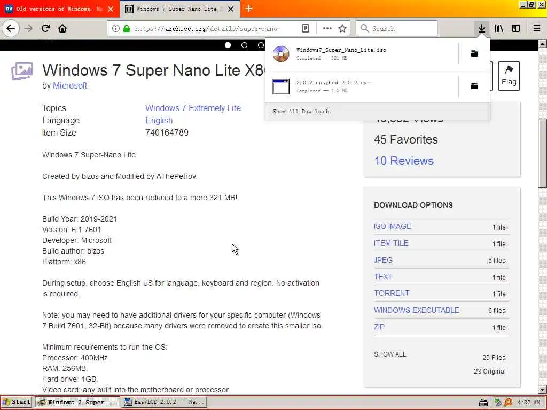
Task: Open a new browser tab
Action: tap(249, 9)
